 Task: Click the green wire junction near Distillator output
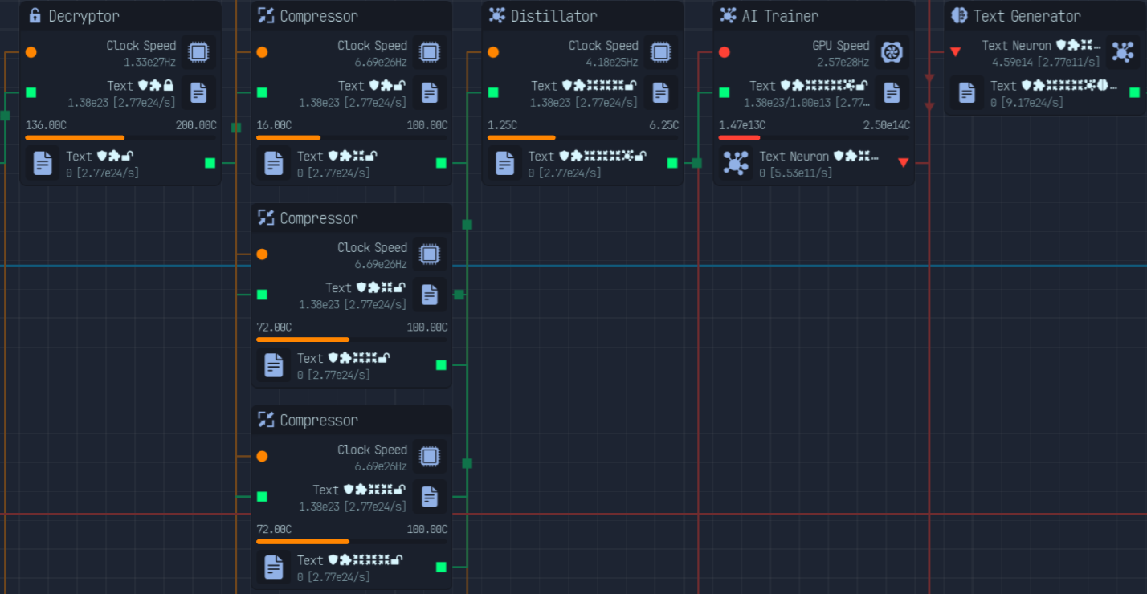(x=696, y=163)
